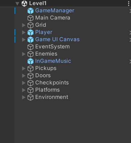Click the Unity scene icon beside Level1
Viewport: 131px width, 143px height.
(x=24, y=4)
